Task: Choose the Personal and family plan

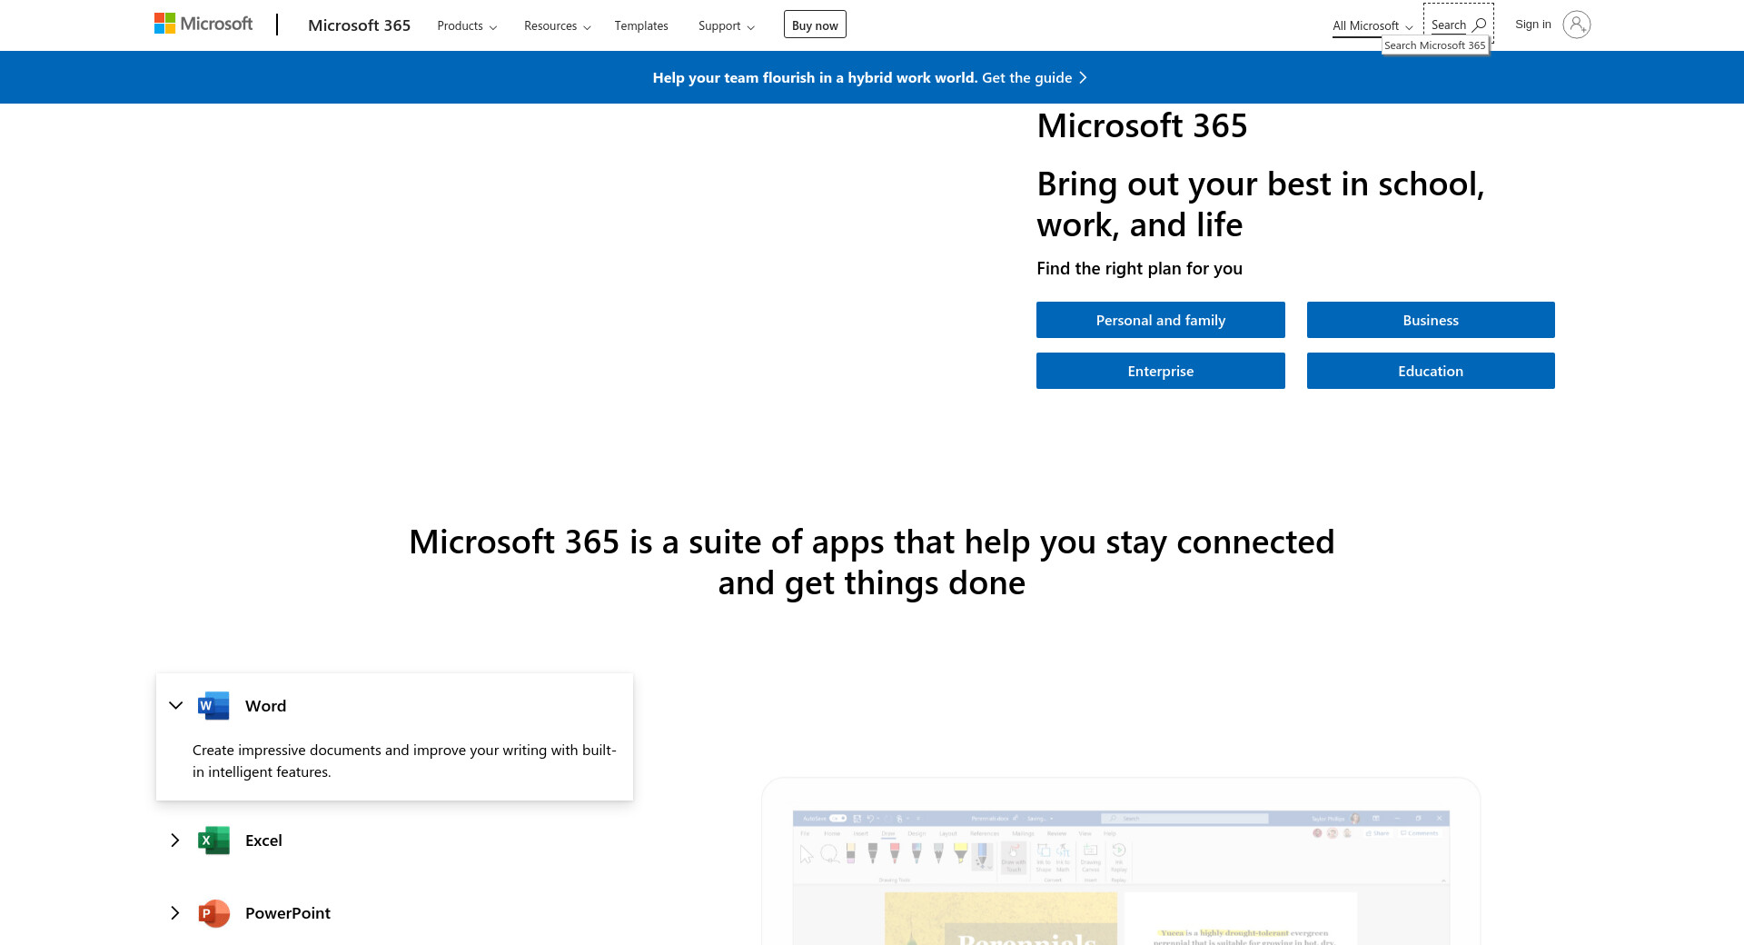Action: point(1160,320)
